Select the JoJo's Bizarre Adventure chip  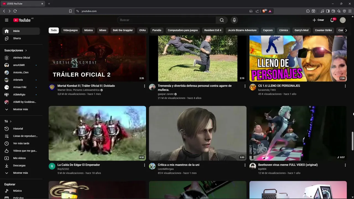coord(242,30)
